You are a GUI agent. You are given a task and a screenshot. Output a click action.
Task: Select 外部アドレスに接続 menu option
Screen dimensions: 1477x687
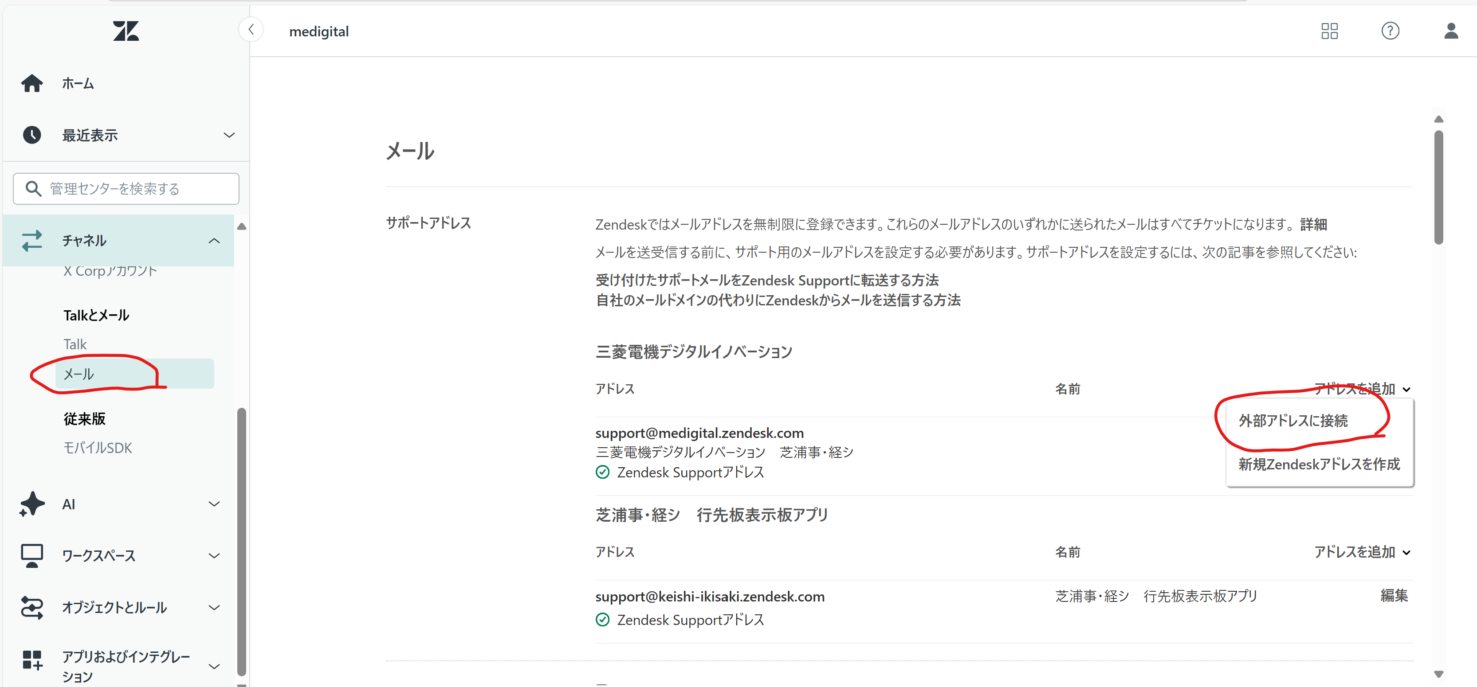tap(1292, 421)
